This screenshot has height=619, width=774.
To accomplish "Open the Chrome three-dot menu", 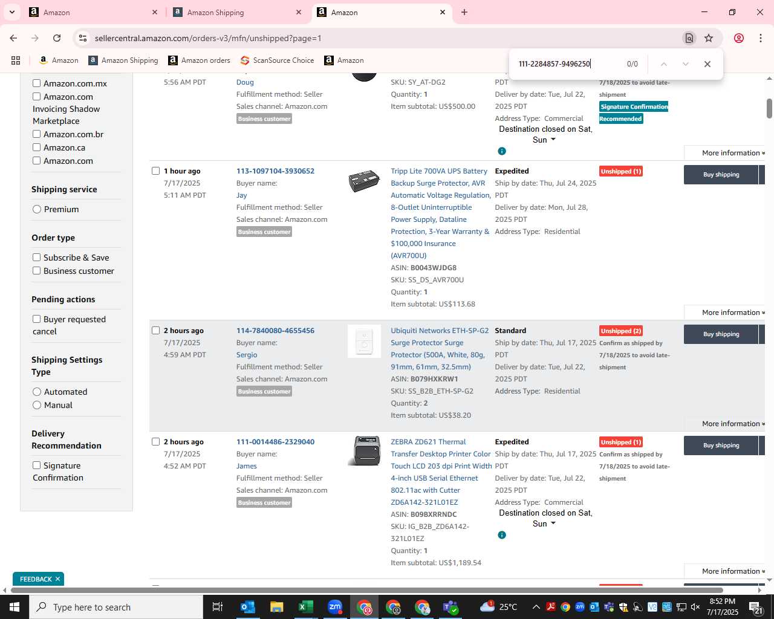I will (x=761, y=38).
